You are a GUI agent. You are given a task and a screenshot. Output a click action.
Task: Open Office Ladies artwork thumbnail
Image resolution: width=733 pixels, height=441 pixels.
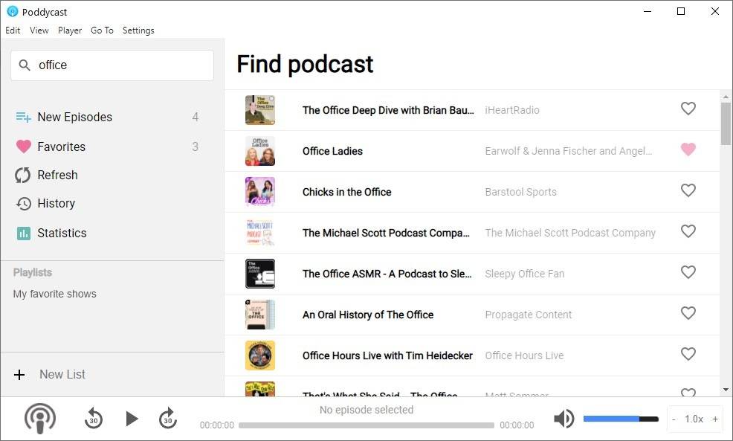pos(260,151)
